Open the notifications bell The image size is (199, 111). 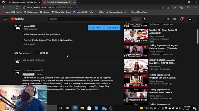182,19
